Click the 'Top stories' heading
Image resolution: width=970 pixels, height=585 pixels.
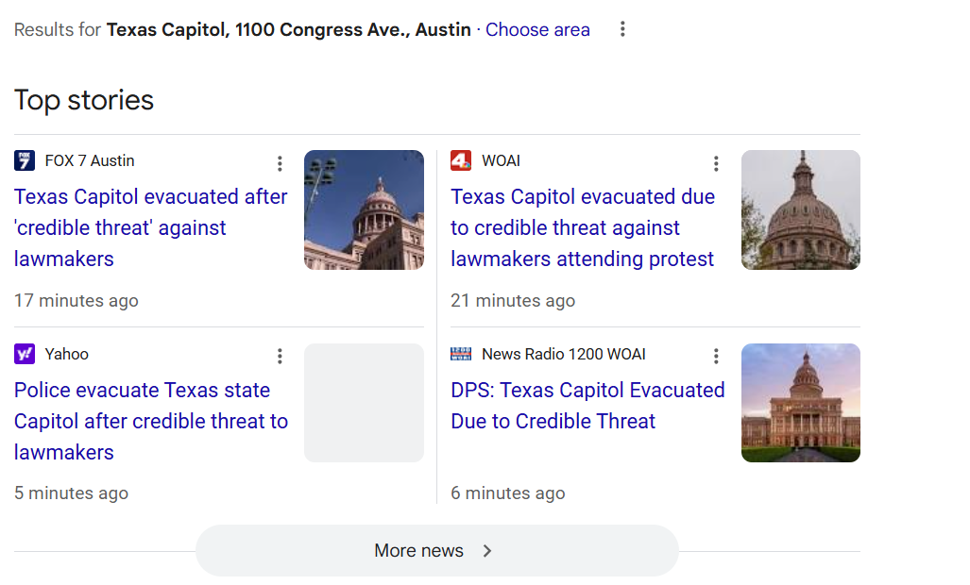coord(84,100)
